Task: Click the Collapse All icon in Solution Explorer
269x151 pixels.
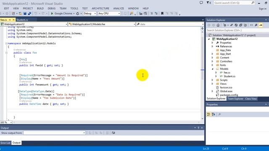Action: (x=241, y=25)
